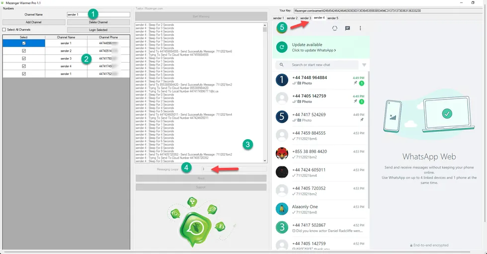Open the unread chats filter icon

[x=364, y=65]
